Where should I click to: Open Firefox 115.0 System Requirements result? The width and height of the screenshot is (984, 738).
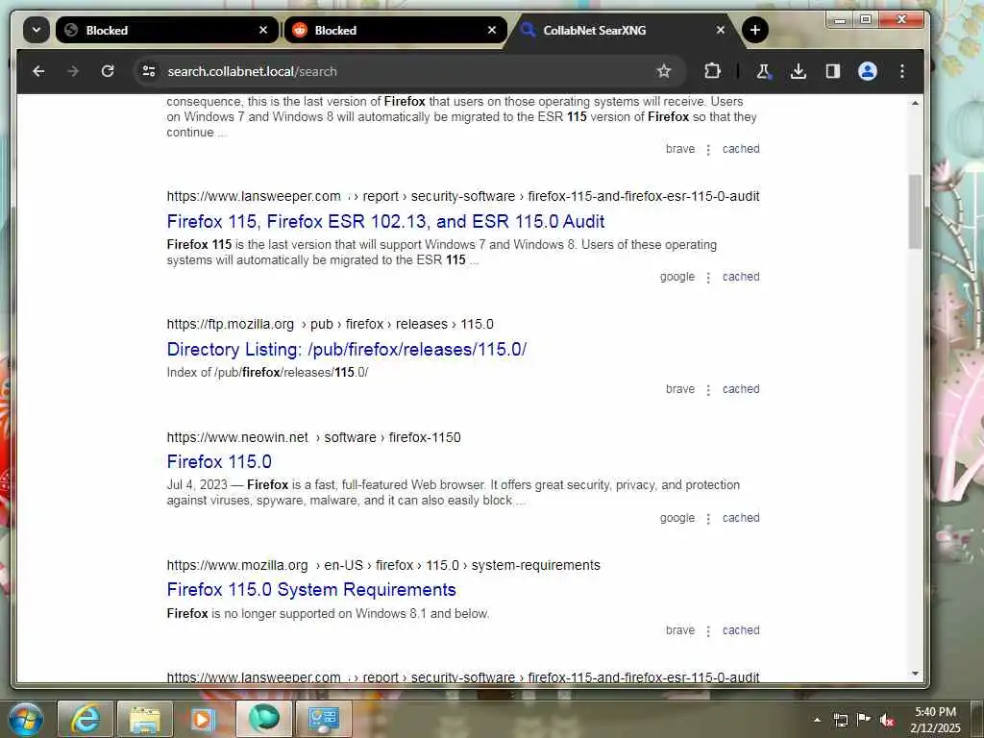pyautogui.click(x=311, y=590)
